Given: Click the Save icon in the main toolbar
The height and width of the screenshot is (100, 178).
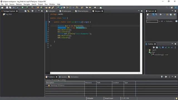Looking at the screenshot, I should (x=7, y=7).
